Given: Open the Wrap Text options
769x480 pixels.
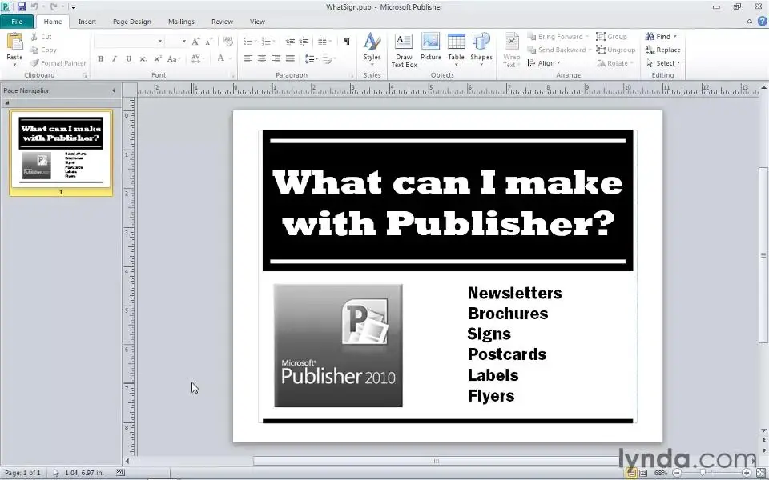Looking at the screenshot, I should click(x=511, y=50).
